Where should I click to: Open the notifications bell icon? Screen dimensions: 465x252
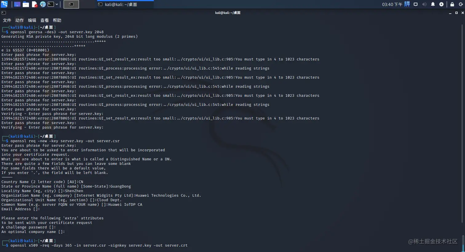click(433, 4)
